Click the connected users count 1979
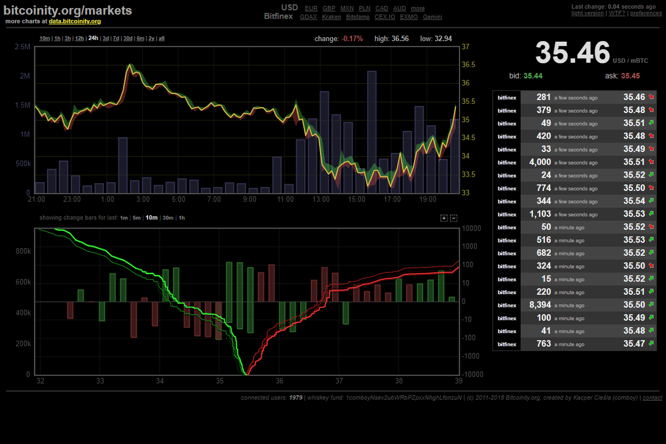Viewport: 666px width, 444px height. [x=296, y=397]
